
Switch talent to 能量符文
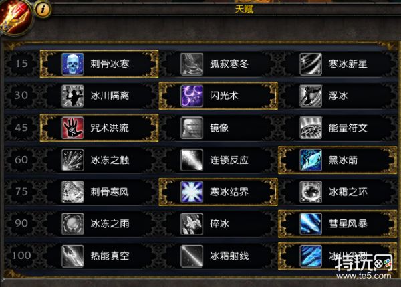[x=338, y=128]
